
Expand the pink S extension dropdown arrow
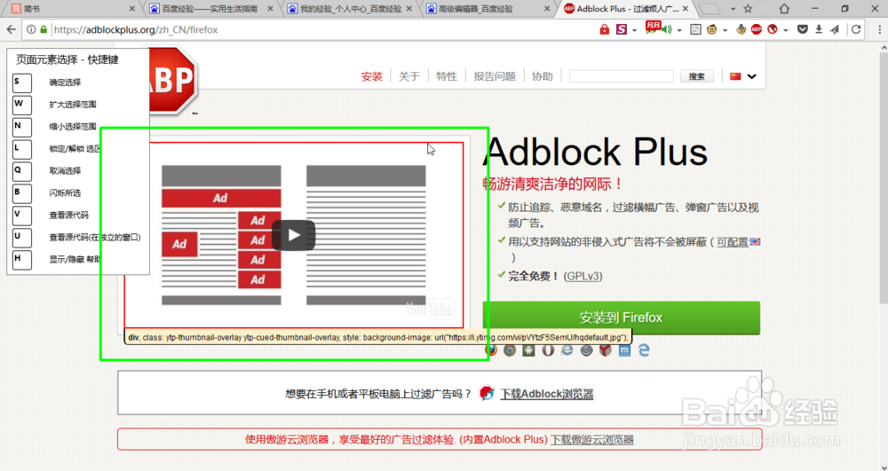pos(634,30)
